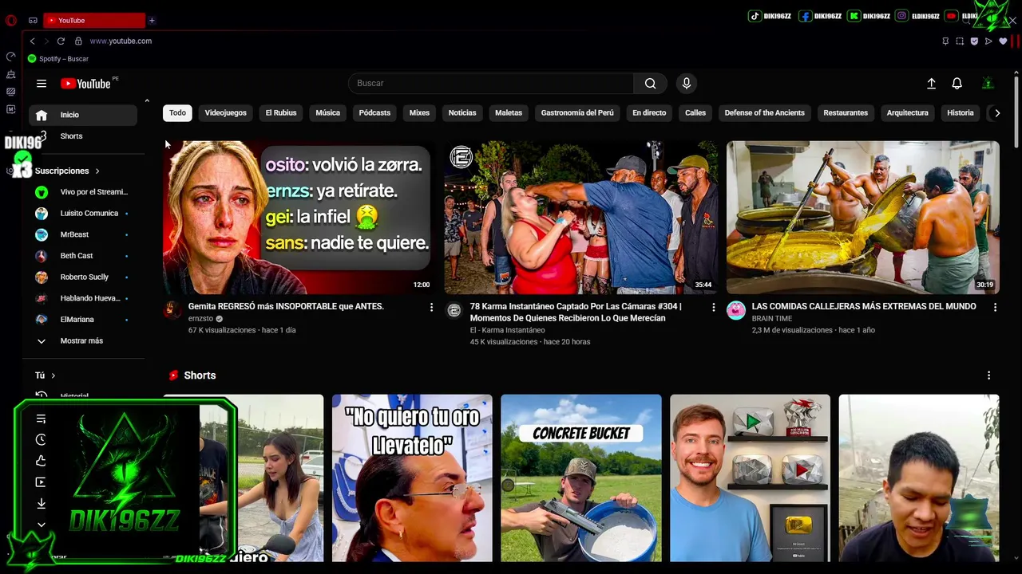
Task: Click the address bar pin icon
Action: coord(945,41)
